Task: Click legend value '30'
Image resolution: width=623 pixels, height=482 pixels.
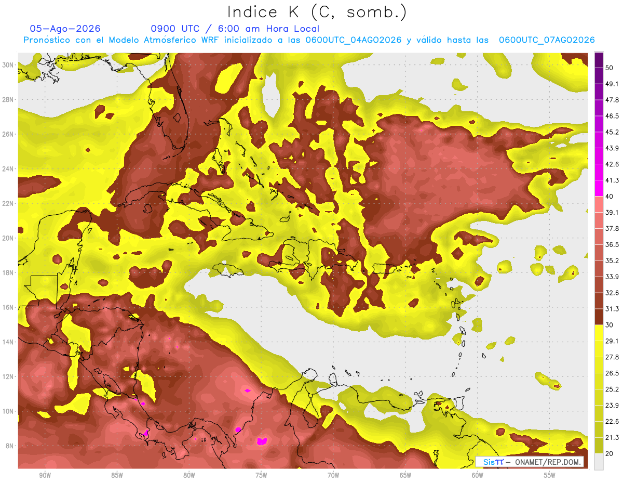Action: pos(610,324)
